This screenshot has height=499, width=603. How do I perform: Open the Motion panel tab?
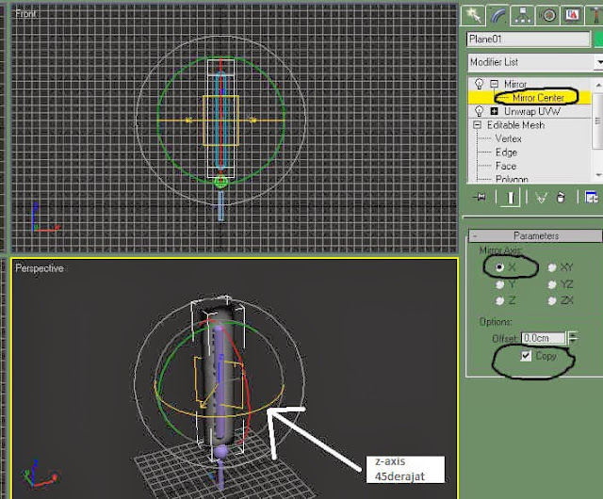[547, 16]
